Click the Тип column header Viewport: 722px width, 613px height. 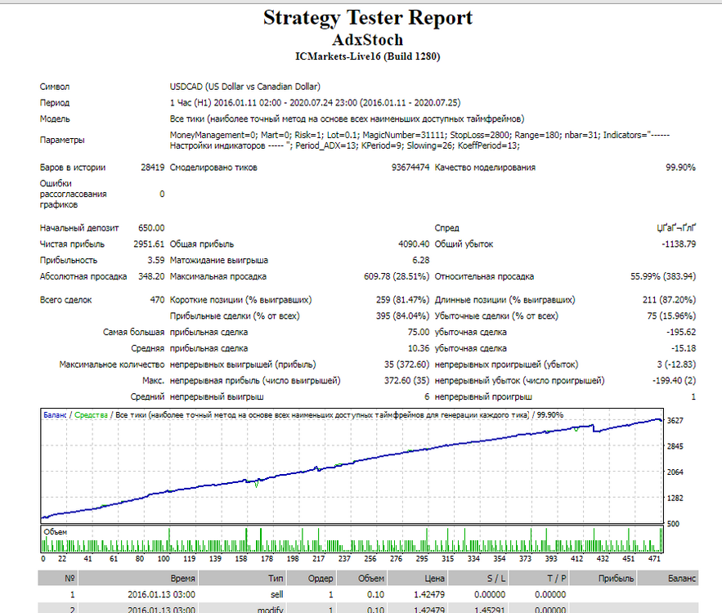[242, 579]
